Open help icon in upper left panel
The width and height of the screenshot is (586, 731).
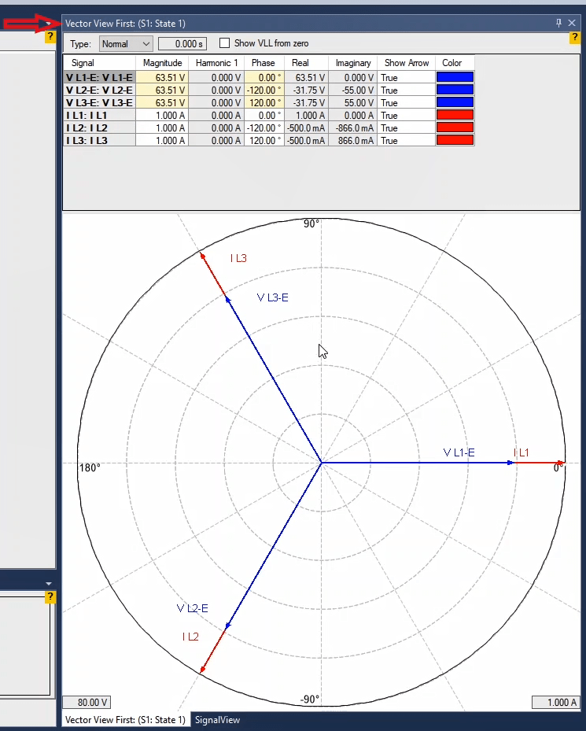coord(50,36)
